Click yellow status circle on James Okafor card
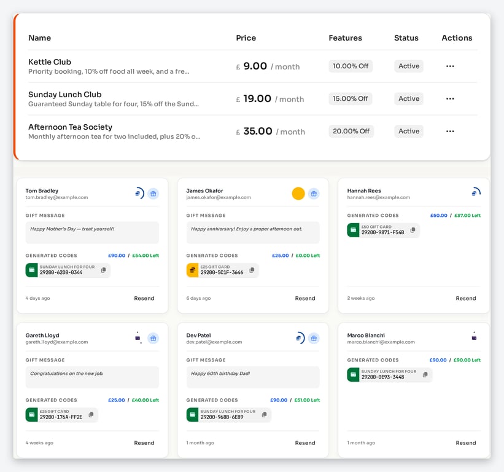 click(x=298, y=194)
